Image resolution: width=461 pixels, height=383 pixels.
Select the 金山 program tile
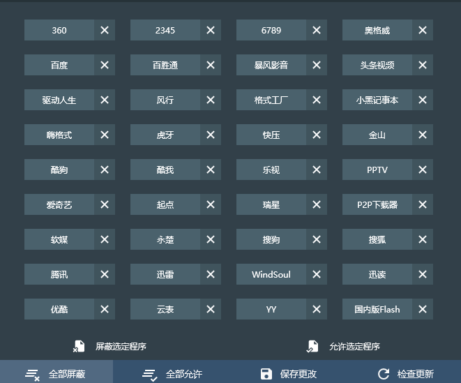pos(377,135)
